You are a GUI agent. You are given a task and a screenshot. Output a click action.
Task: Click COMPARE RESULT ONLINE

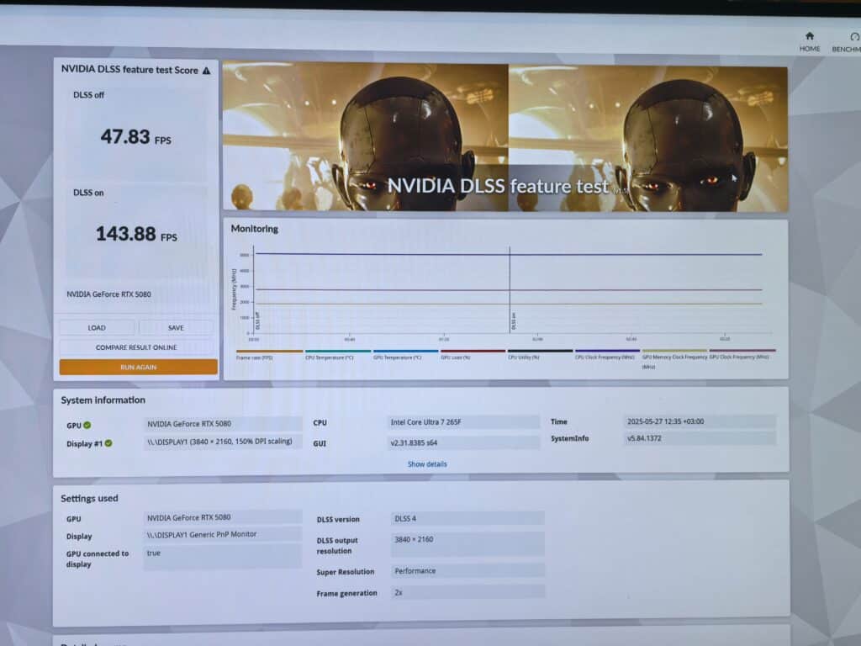136,347
